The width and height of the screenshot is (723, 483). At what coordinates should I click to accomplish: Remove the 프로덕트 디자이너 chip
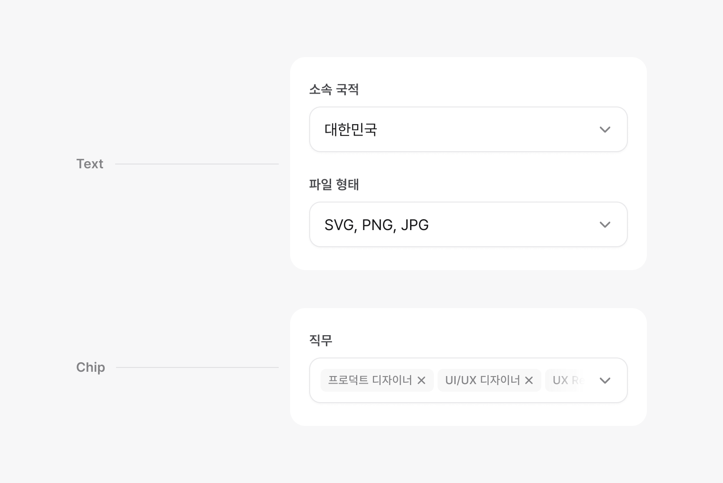tap(421, 380)
